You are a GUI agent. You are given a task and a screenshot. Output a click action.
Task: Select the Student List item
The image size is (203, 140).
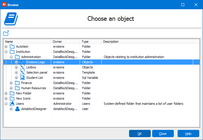tap(35, 78)
